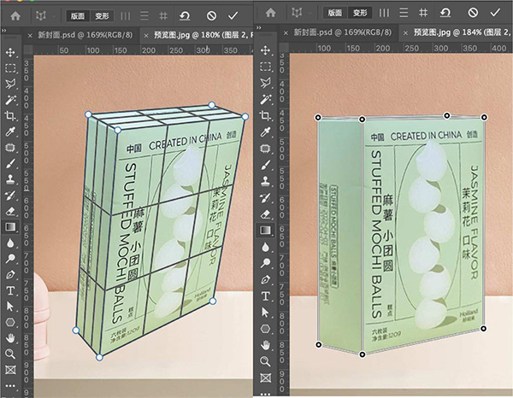Select Horizontal lines straighten in right window
The width and height of the screenshot is (513, 398).
(x=404, y=13)
